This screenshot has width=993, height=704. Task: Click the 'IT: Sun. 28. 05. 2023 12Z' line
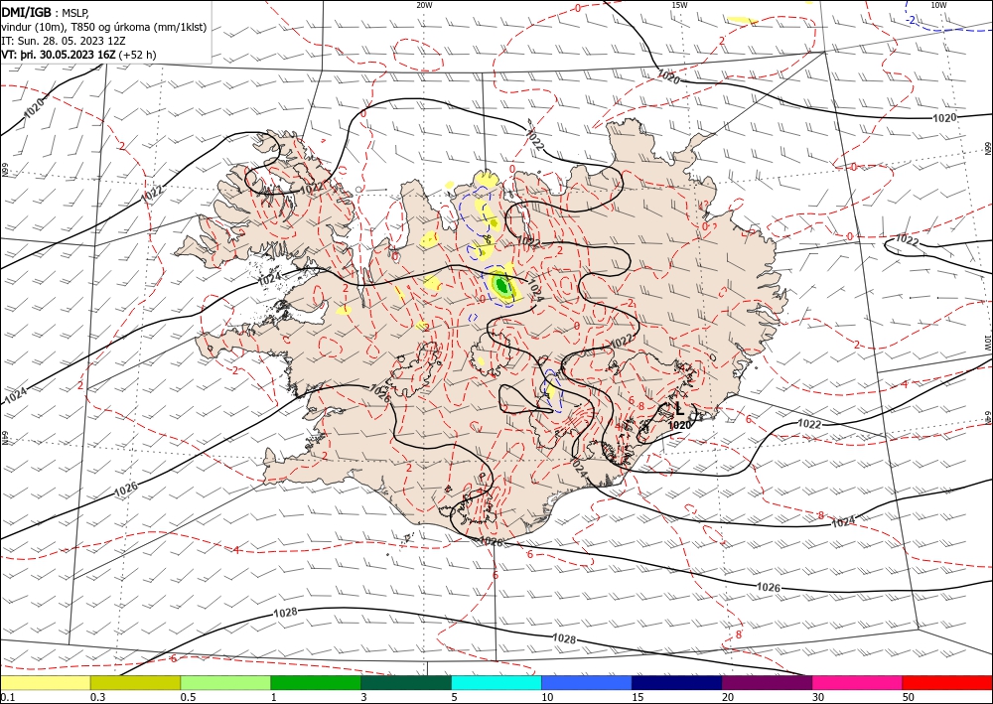coord(64,41)
